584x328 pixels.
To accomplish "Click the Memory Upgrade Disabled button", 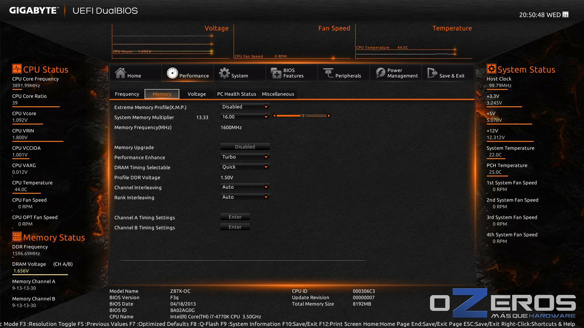I will 245,147.
